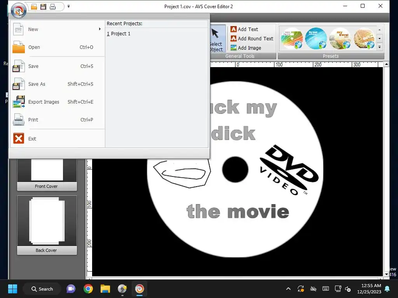The height and width of the screenshot is (298, 398).
Task: Open the disc burner app on taskbar
Action: click(122, 289)
